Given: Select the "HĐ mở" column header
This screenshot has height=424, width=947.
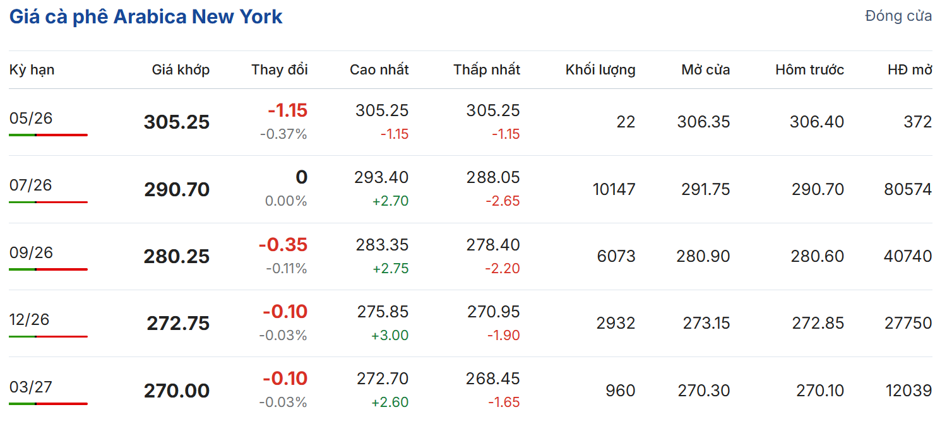Looking at the screenshot, I should tap(910, 70).
